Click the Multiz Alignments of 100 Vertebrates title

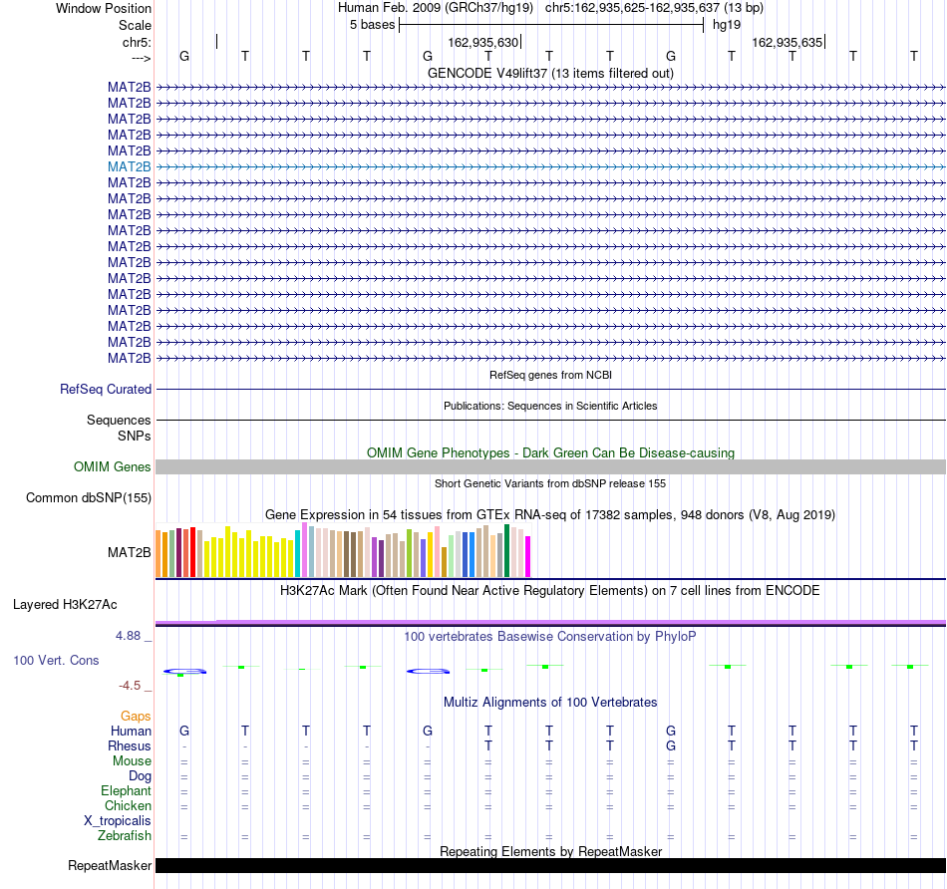[550, 702]
